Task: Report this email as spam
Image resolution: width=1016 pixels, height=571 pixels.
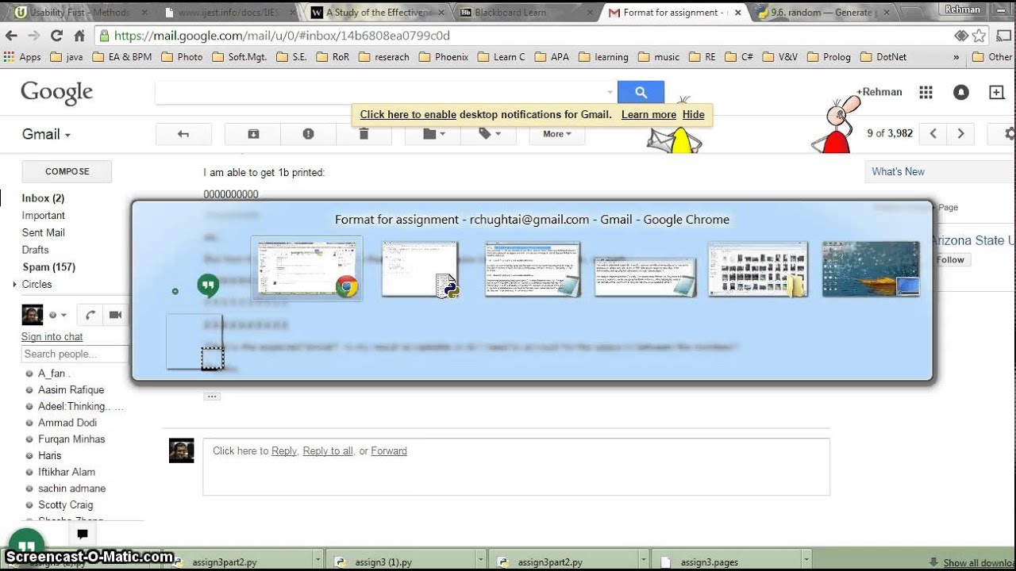Action: pos(308,134)
